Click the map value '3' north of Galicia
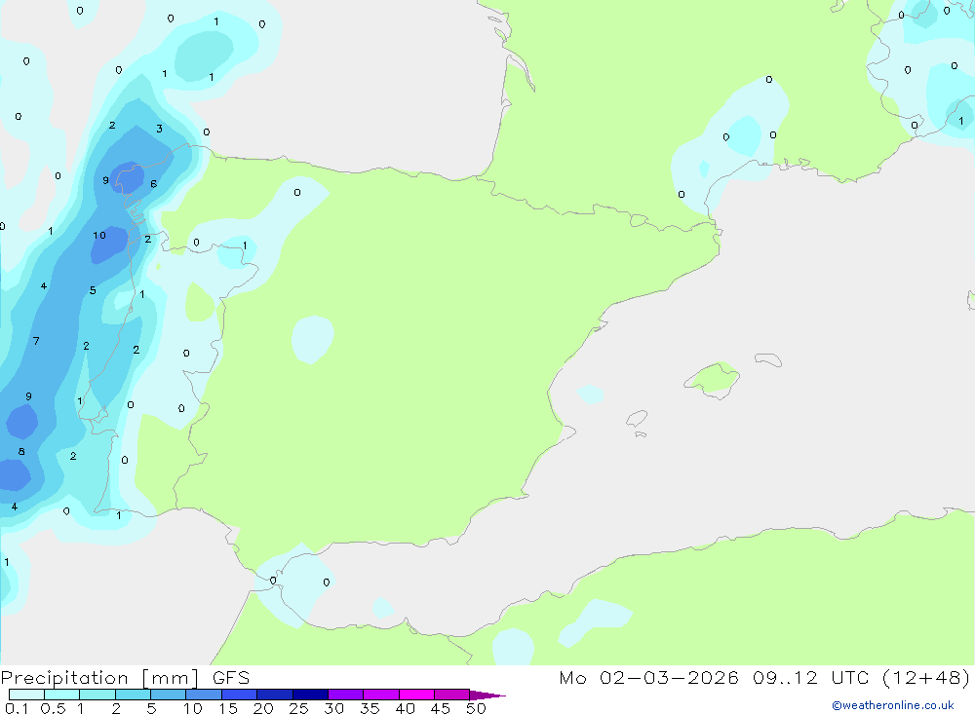Image resolution: width=975 pixels, height=714 pixels. tap(159, 129)
